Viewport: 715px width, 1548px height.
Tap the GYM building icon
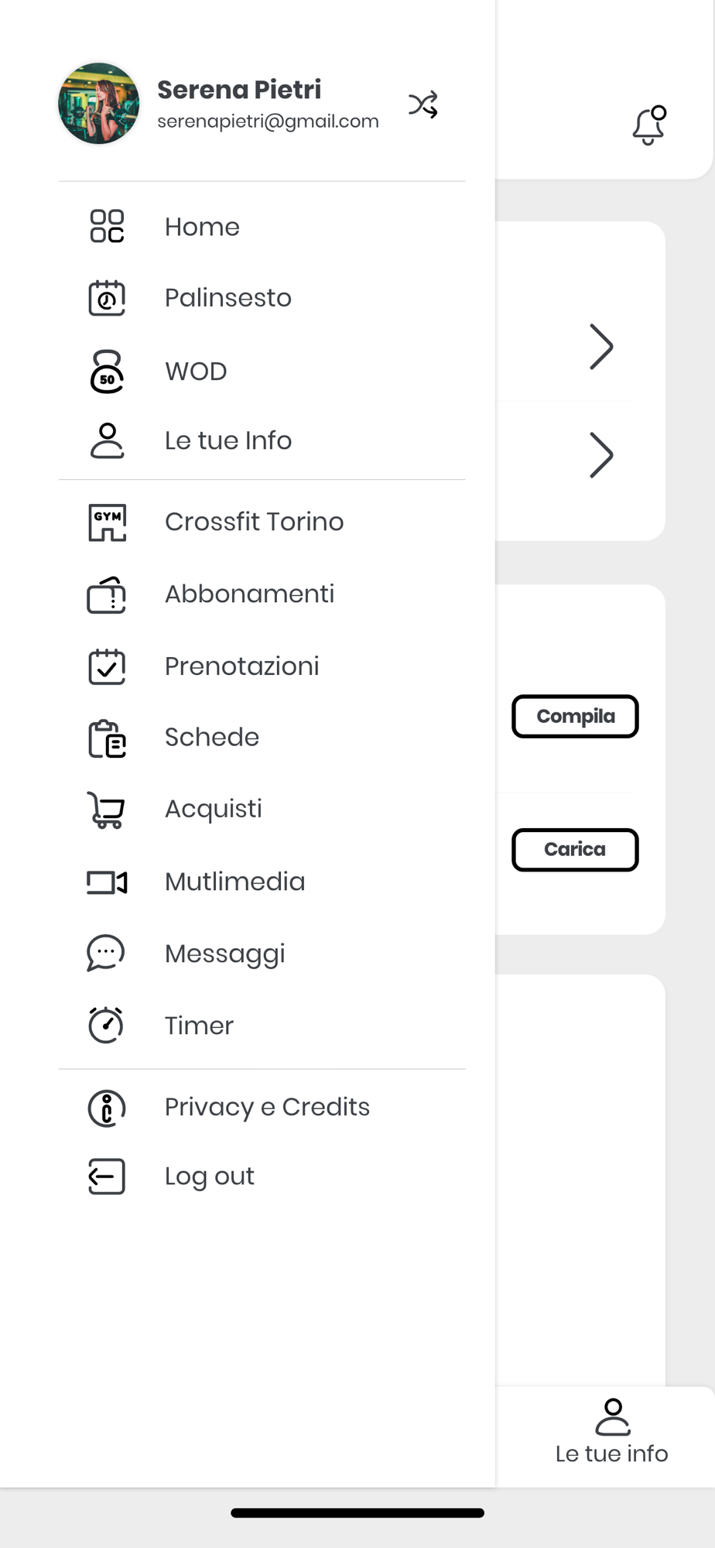tap(107, 522)
